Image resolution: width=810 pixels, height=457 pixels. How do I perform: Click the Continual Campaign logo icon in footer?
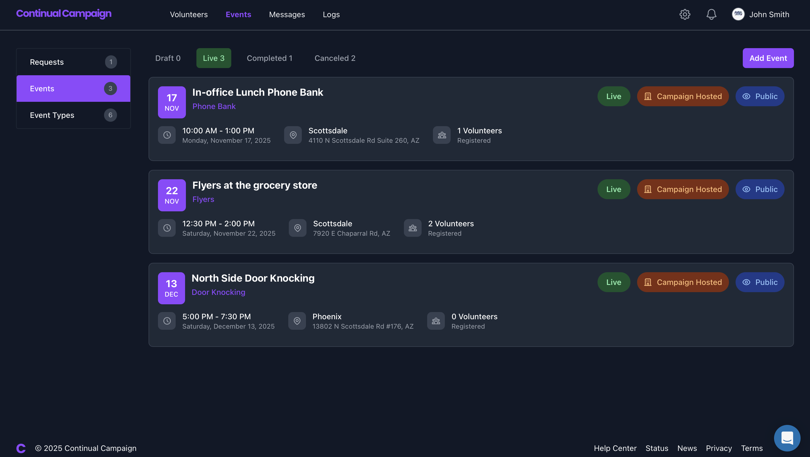(x=21, y=448)
